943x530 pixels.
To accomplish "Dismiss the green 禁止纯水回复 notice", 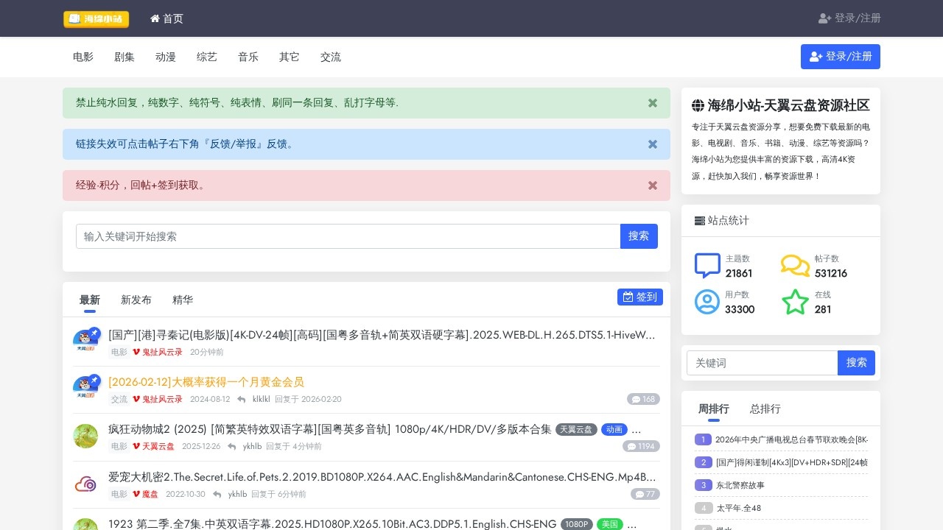I will pos(652,103).
